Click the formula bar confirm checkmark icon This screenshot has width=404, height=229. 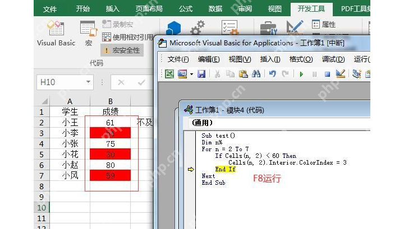141,82
